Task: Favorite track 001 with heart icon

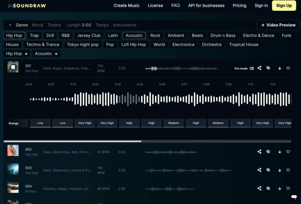Action: [288, 68]
